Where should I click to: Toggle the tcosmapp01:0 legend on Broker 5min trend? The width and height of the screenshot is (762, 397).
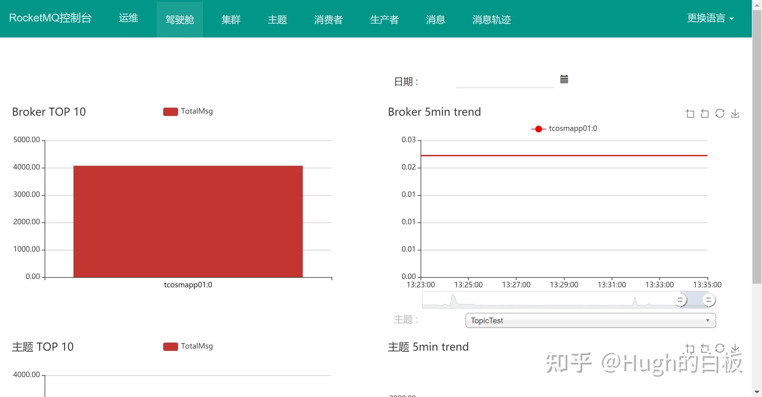[564, 128]
